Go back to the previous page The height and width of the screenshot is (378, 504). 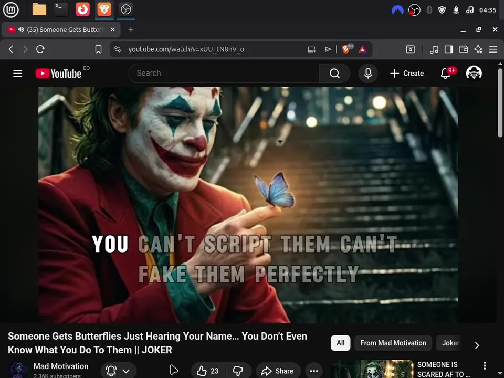pos(11,49)
